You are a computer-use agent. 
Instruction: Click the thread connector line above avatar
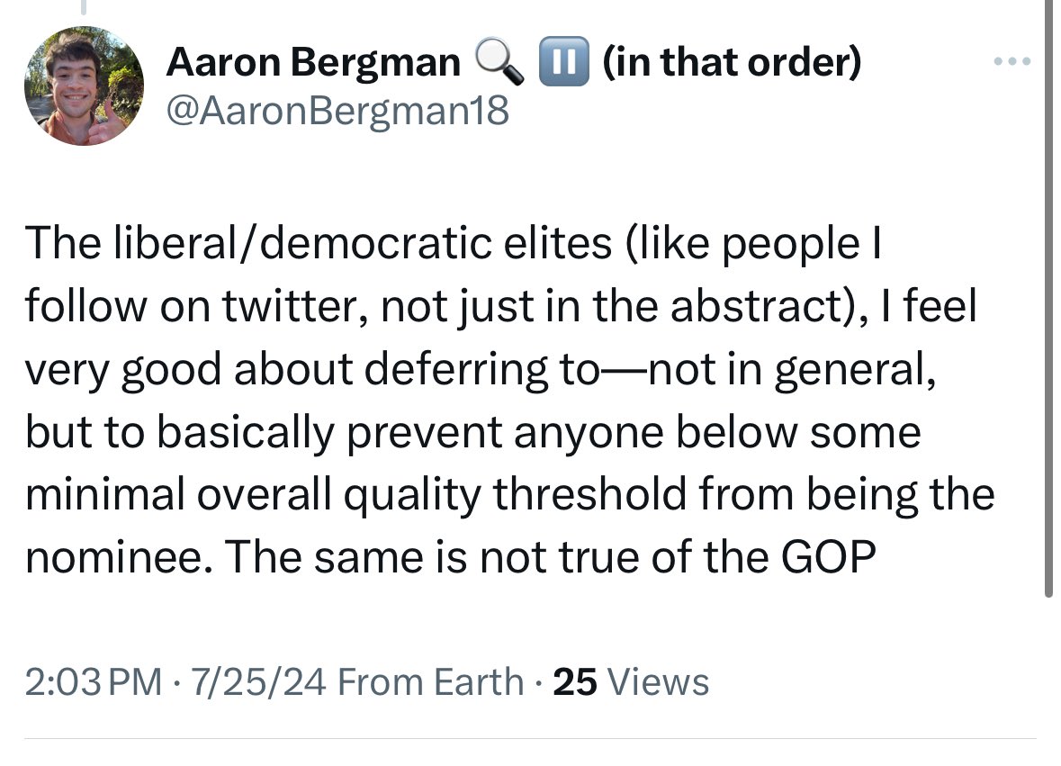coord(84,7)
